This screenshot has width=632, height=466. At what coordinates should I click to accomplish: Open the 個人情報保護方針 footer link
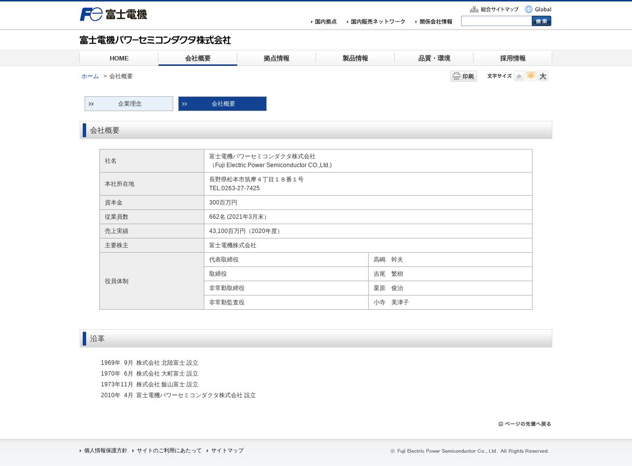click(x=103, y=450)
